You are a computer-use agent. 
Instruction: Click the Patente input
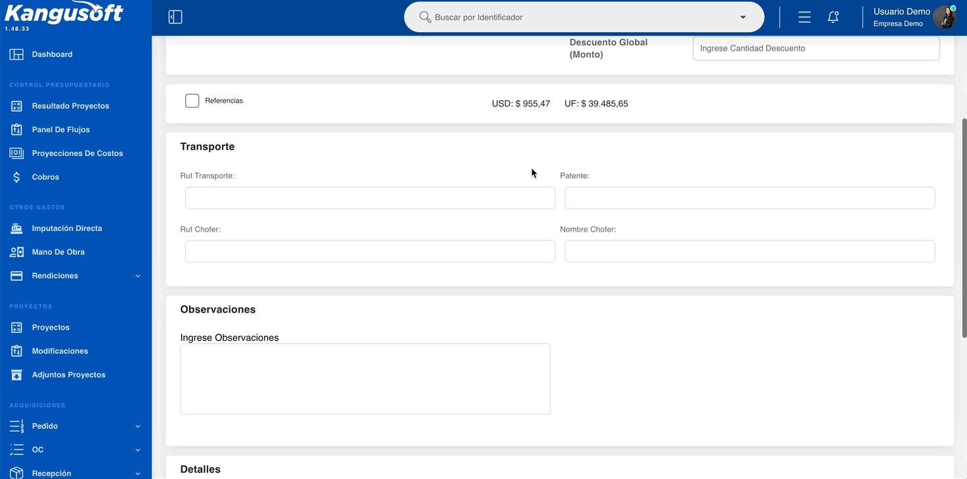coord(750,198)
